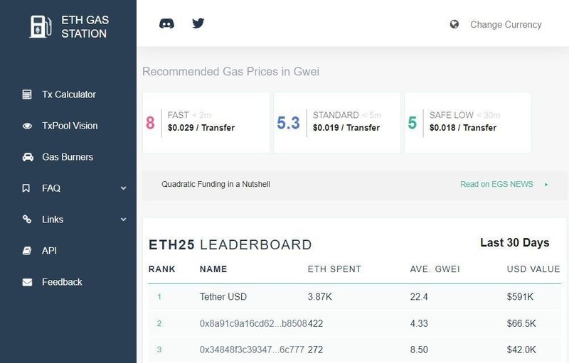The height and width of the screenshot is (363, 569).
Task: Select the FAST gas price card
Action: click(x=206, y=122)
